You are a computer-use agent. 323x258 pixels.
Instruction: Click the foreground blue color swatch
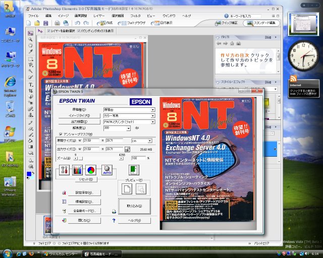click(x=29, y=174)
